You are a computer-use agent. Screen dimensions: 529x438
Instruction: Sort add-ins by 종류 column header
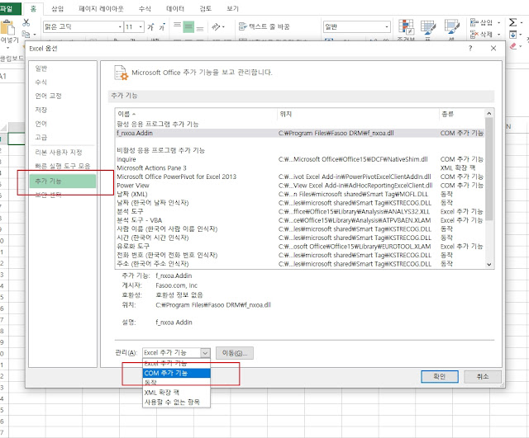461,114
